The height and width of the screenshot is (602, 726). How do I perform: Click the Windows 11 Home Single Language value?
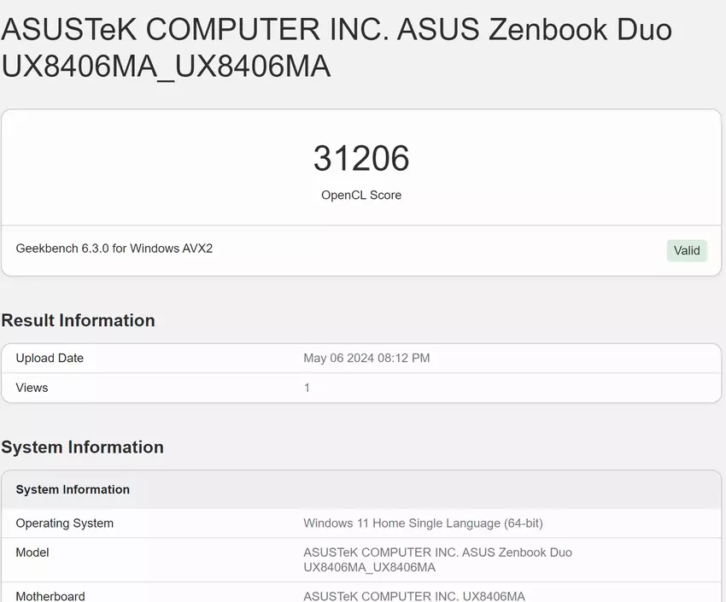coord(423,523)
